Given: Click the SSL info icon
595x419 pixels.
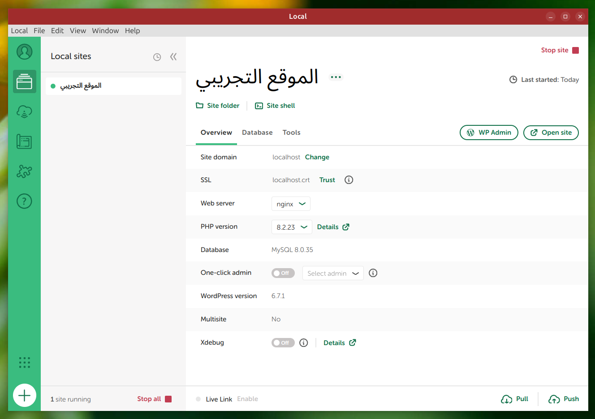Looking at the screenshot, I should [349, 180].
